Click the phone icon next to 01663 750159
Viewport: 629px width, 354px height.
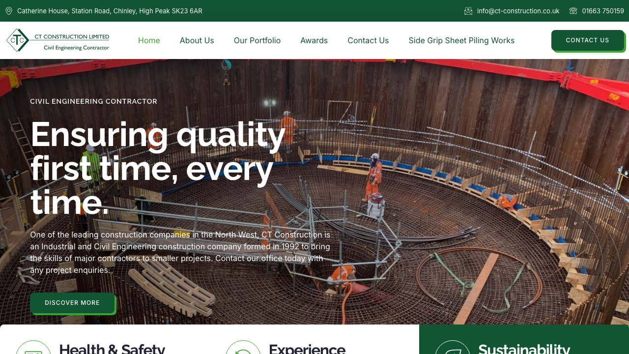573,11
